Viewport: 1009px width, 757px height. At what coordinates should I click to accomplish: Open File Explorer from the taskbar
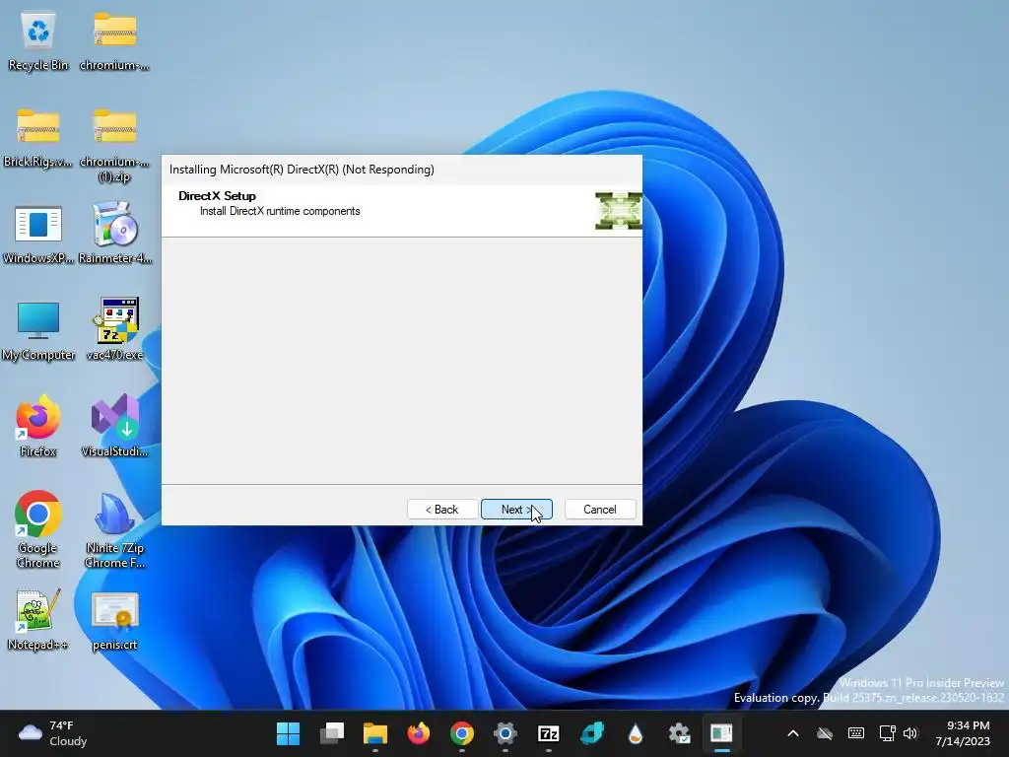click(375, 733)
